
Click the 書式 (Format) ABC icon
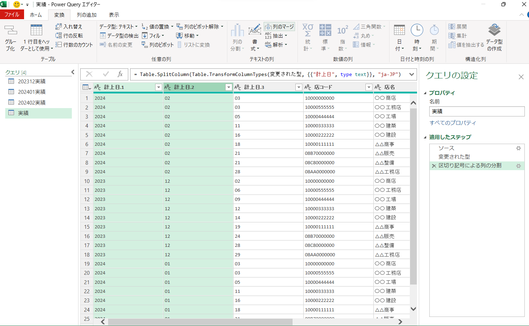click(255, 30)
